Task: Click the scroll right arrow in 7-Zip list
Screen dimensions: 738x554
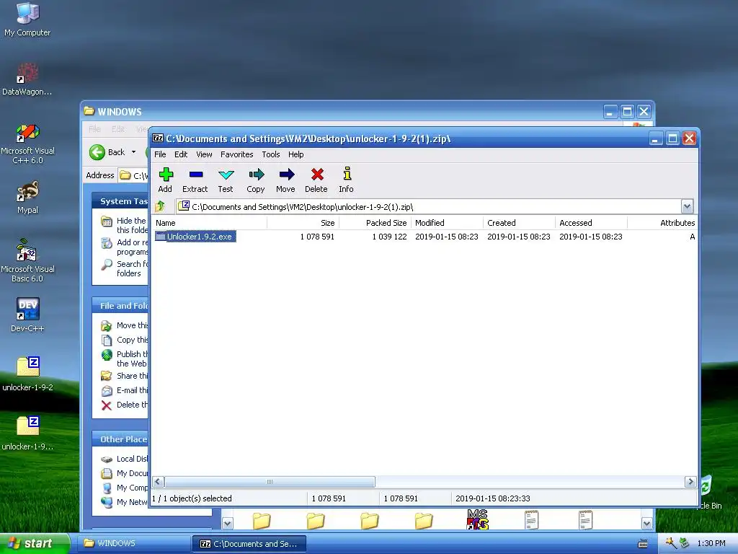Action: pos(690,481)
